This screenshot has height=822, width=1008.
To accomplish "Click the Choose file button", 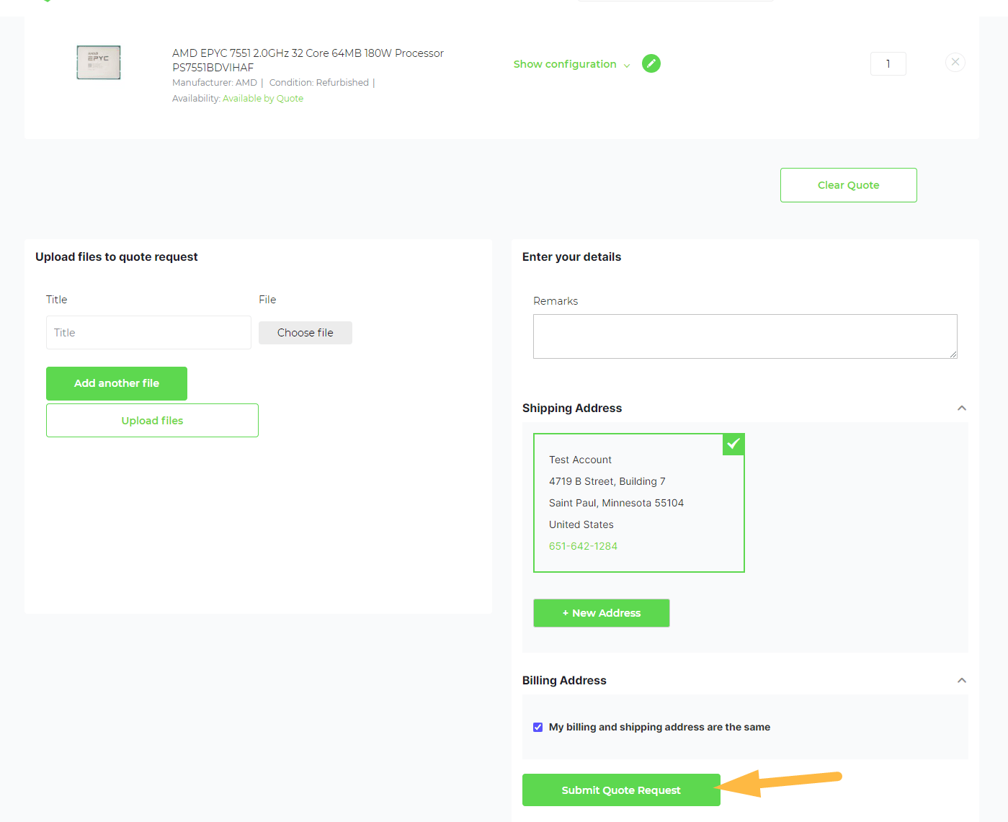I will pos(305,333).
